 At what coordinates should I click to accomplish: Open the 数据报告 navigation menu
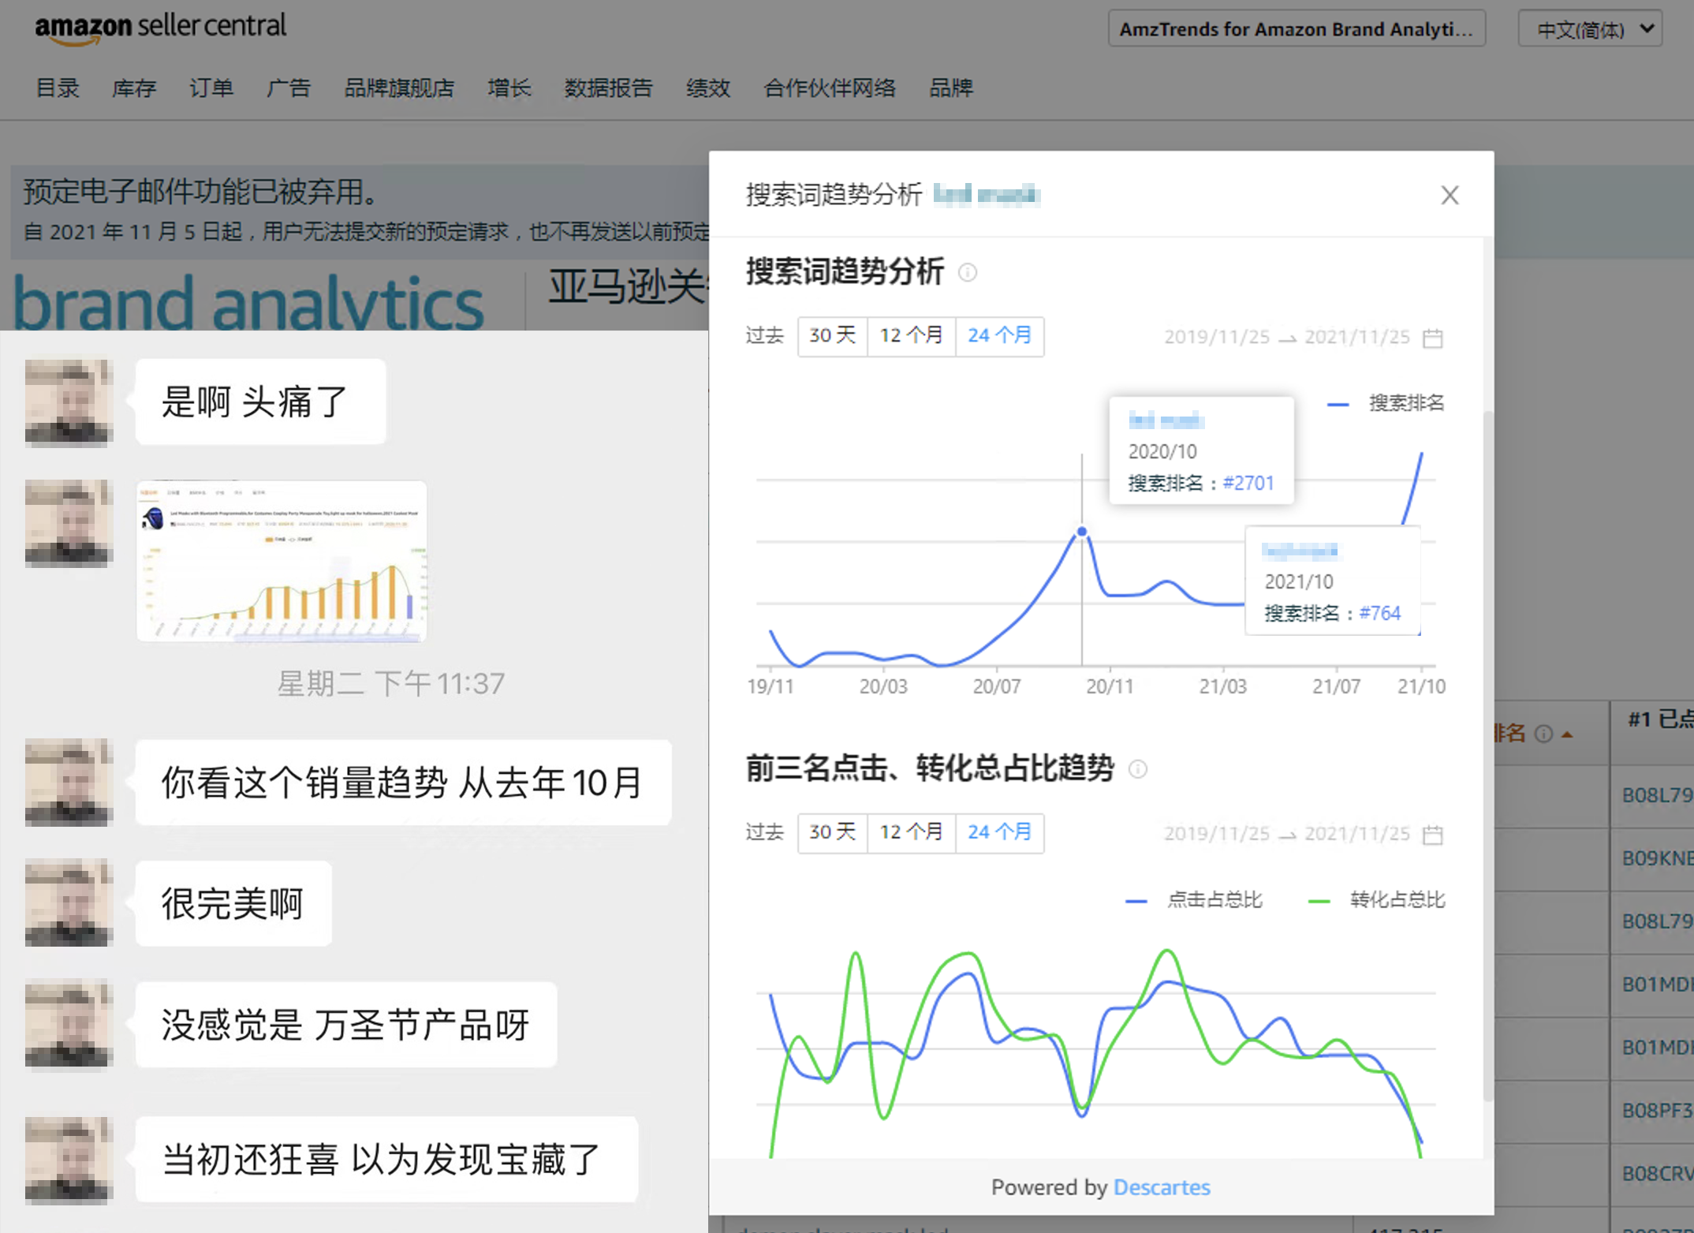tap(608, 88)
